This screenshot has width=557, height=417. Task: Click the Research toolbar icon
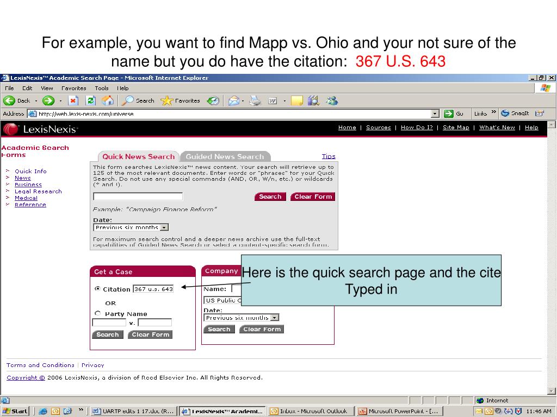(314, 100)
